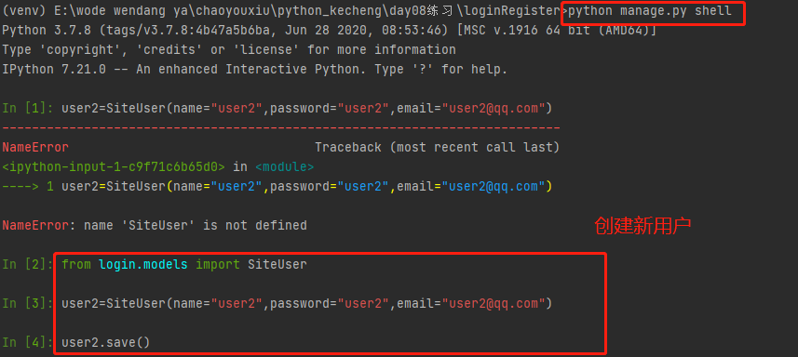Screen dimensions: 798x357
Task: Click the 'loginRegister' folder name in the path
Action: [x=511, y=11]
